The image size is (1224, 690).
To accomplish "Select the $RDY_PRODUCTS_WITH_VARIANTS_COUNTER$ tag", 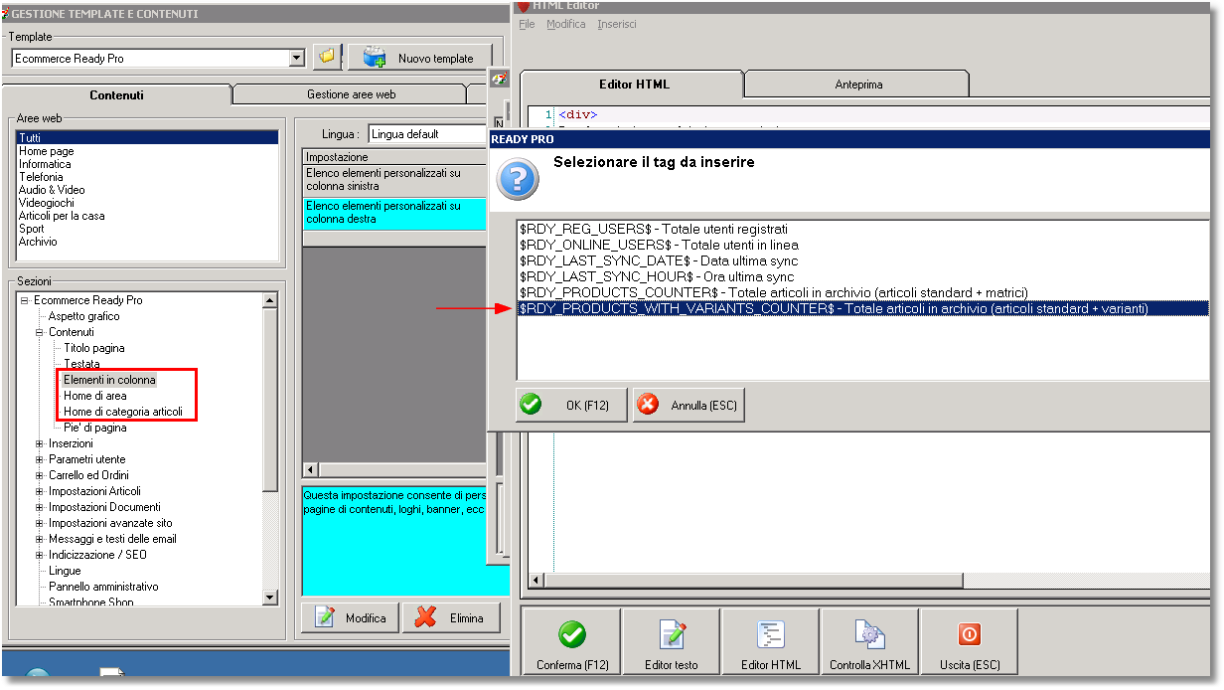I will pos(862,308).
